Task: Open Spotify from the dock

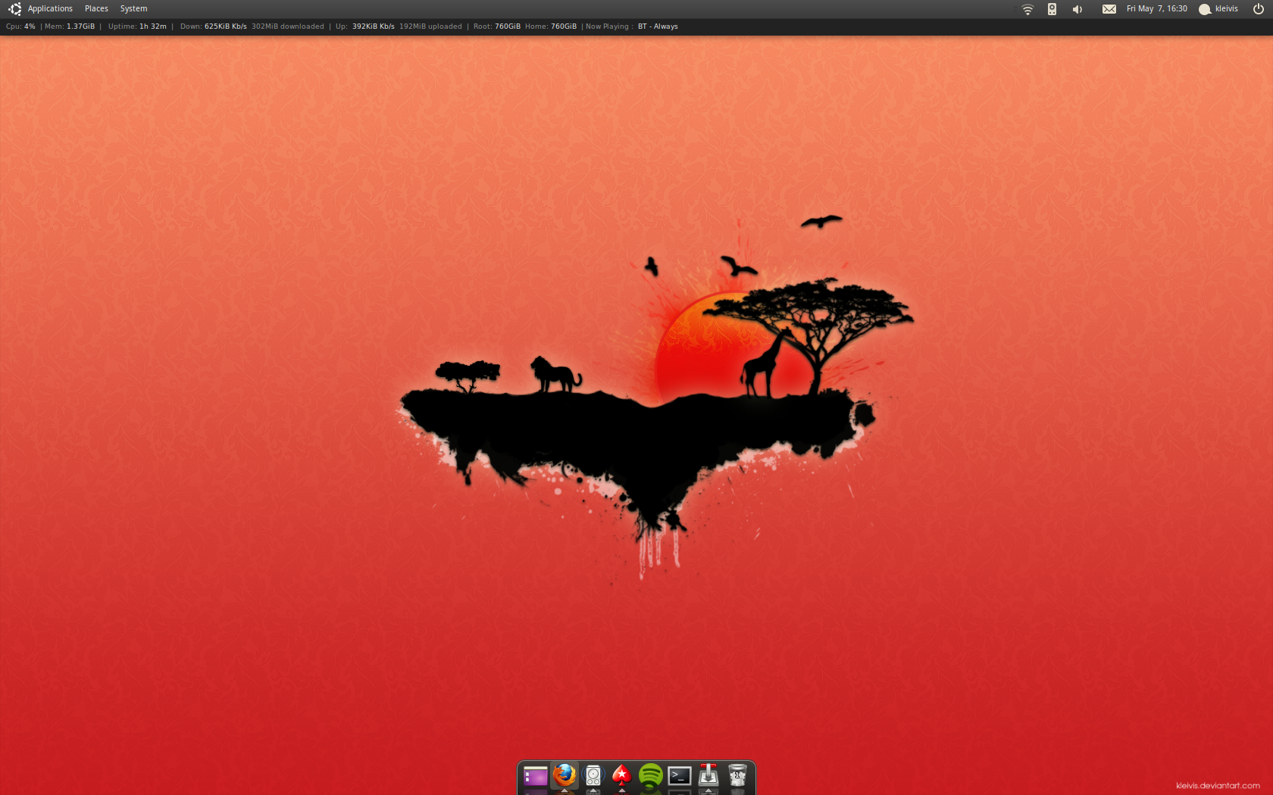Action: [x=651, y=775]
